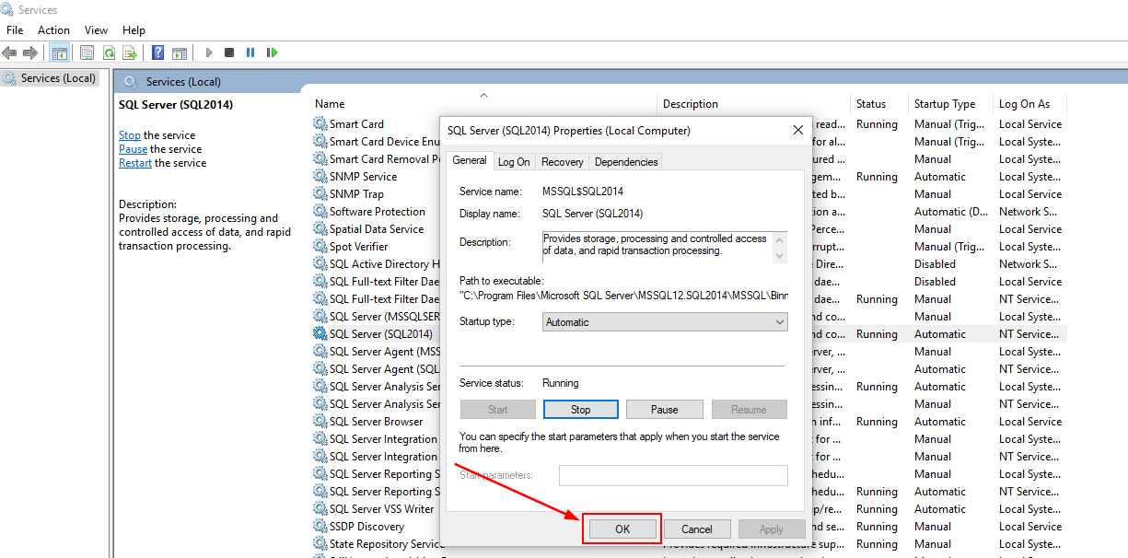This screenshot has height=558, width=1128.
Task: Click the gear icon beside Spatial Data Service
Action: coord(320,228)
